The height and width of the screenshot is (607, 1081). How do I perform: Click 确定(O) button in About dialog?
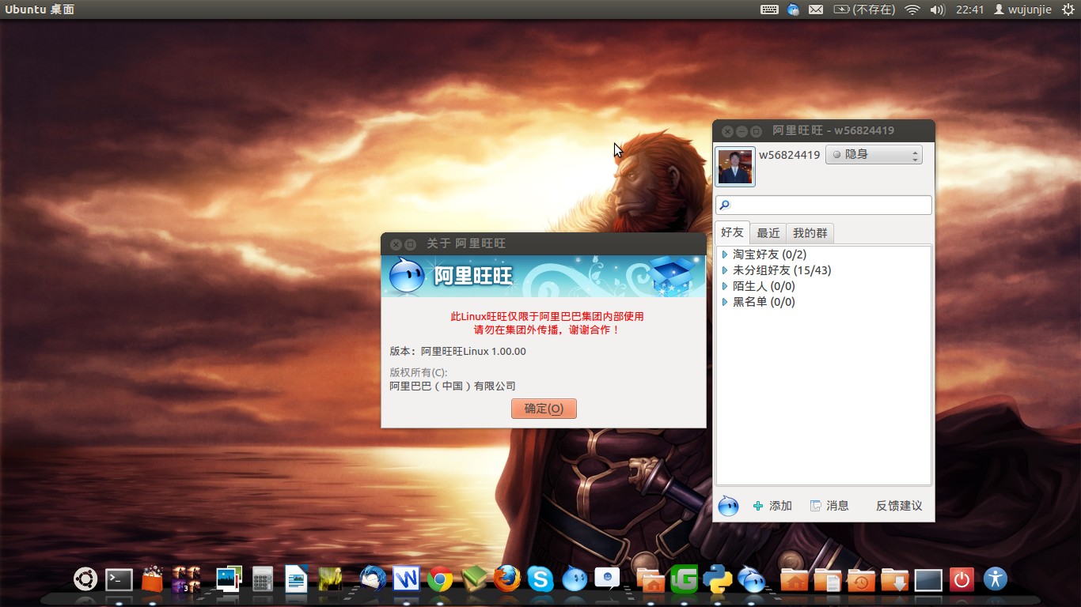[544, 409]
